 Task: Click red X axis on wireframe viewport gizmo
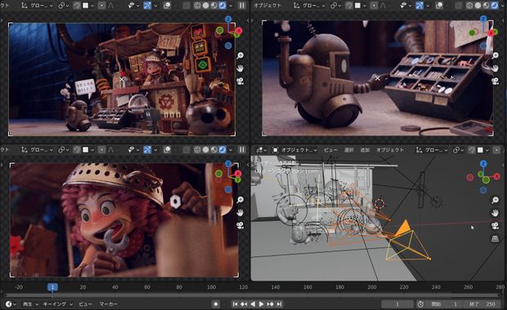496,176
